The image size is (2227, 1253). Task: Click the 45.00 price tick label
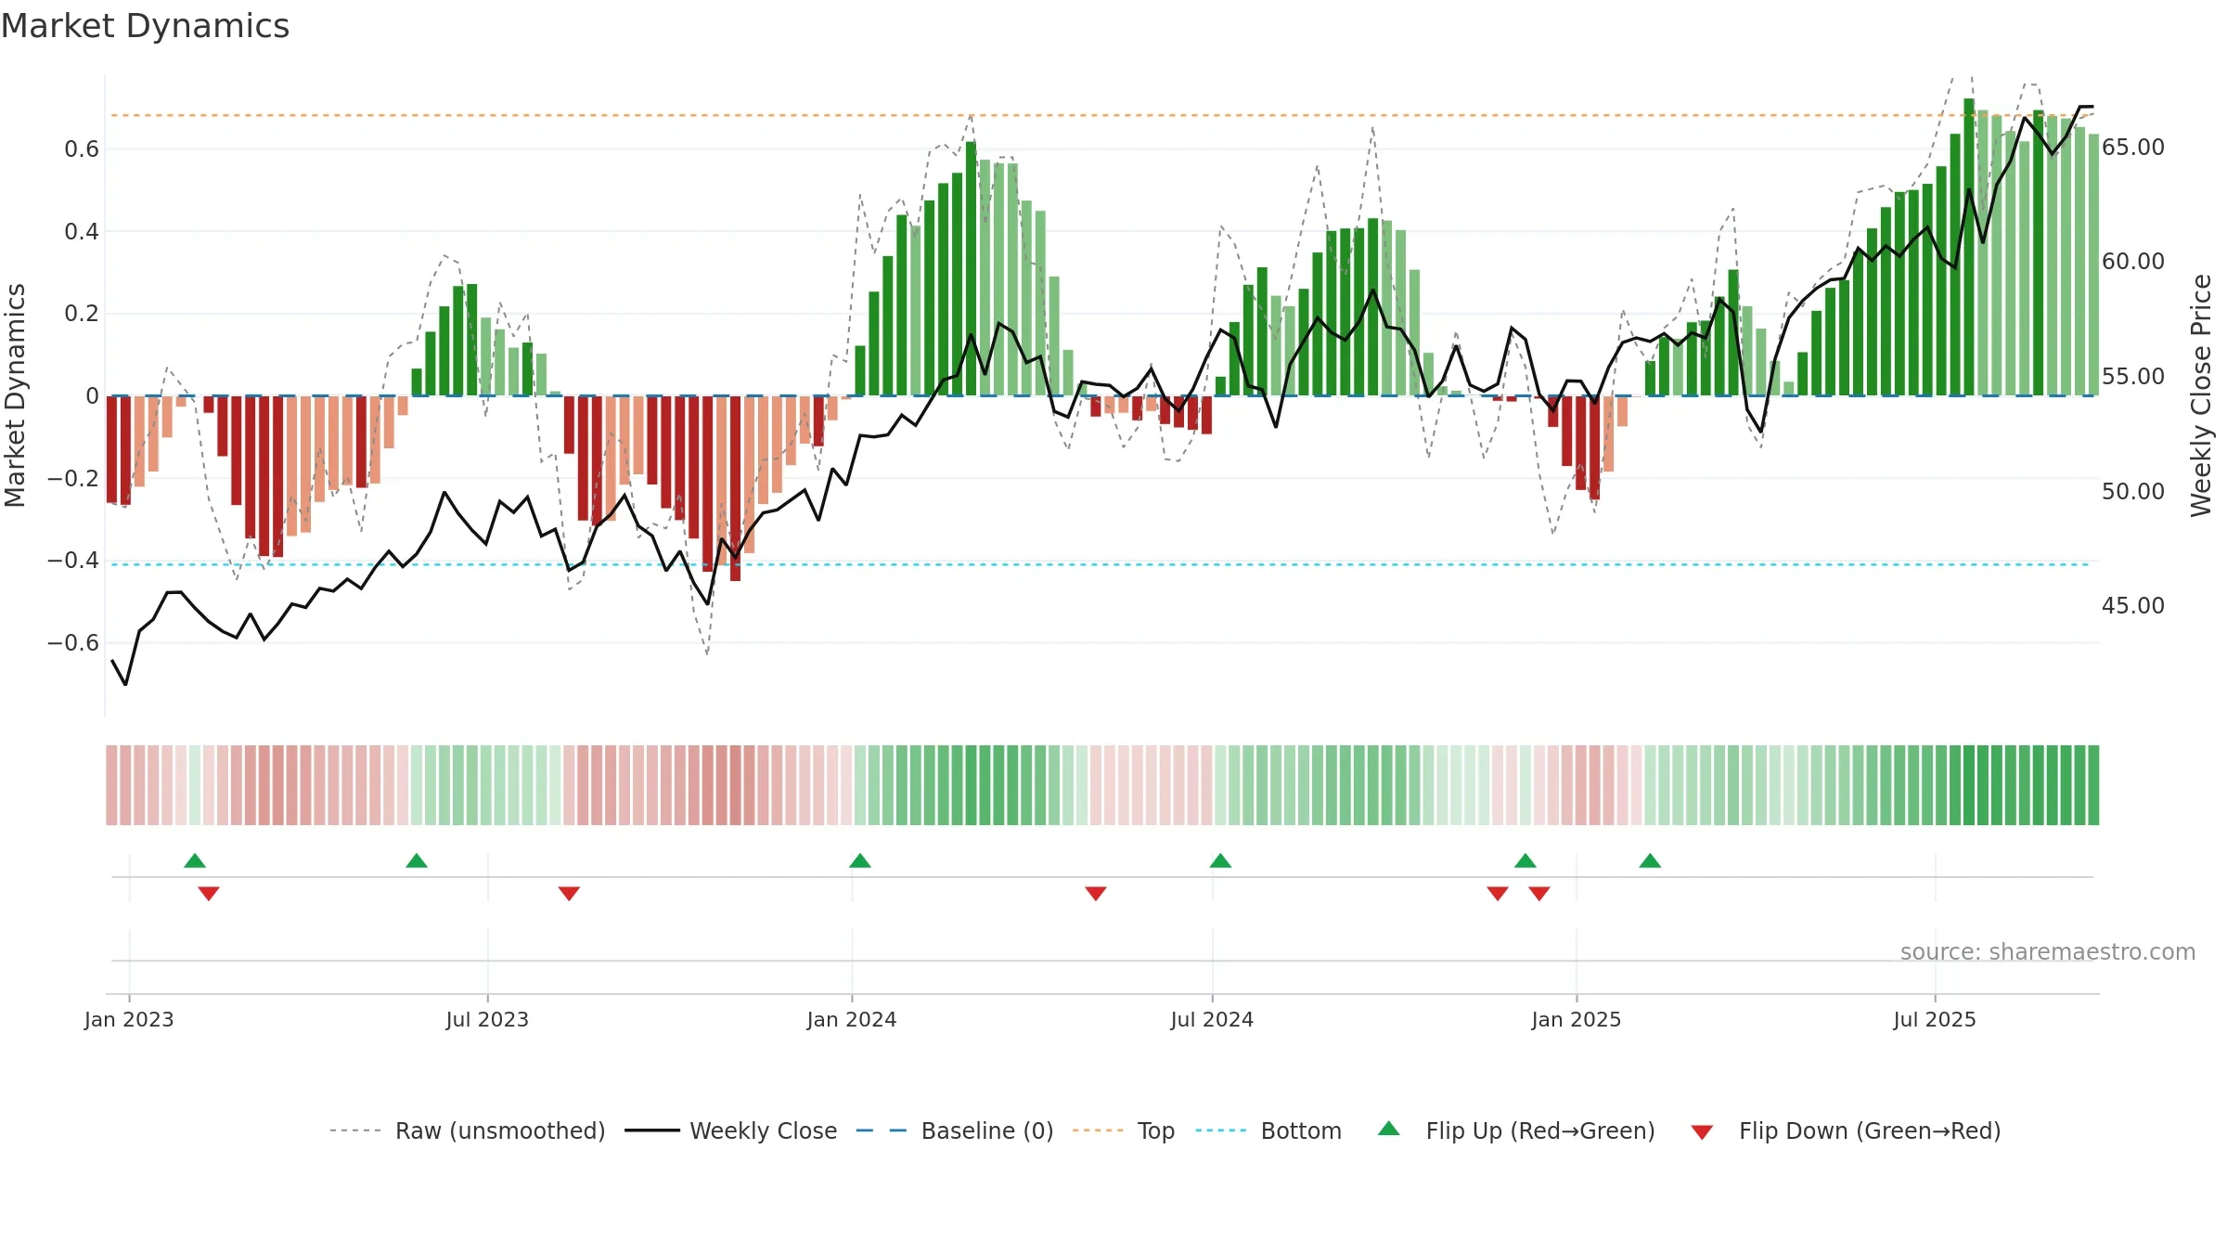2133,605
